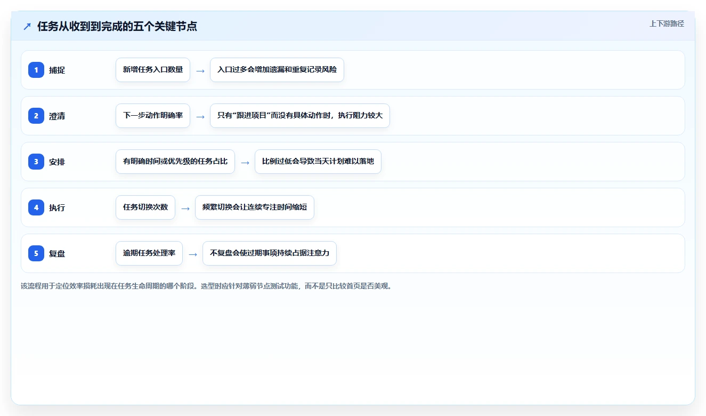Select the 复盘 stage label
This screenshot has width=706, height=416.
(x=57, y=253)
